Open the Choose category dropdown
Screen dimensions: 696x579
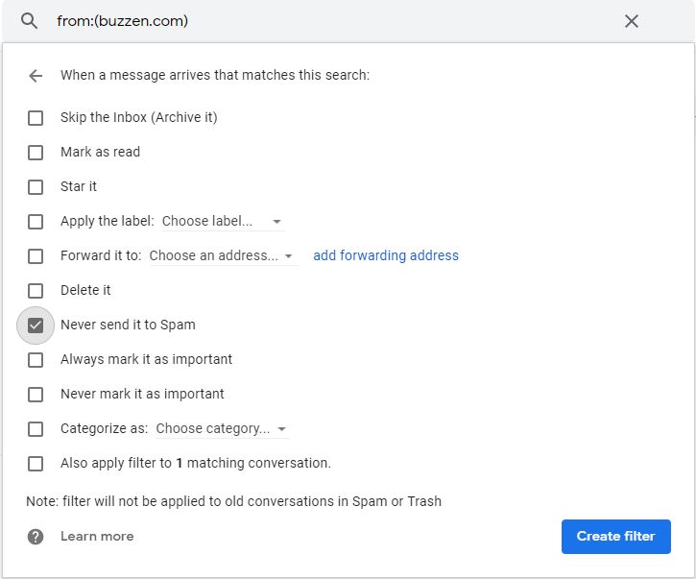[222, 429]
